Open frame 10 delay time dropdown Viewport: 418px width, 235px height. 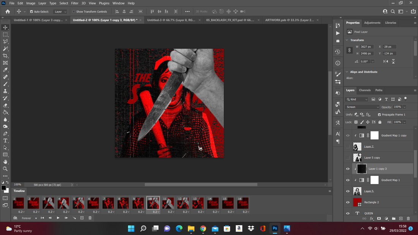click(x=156, y=212)
